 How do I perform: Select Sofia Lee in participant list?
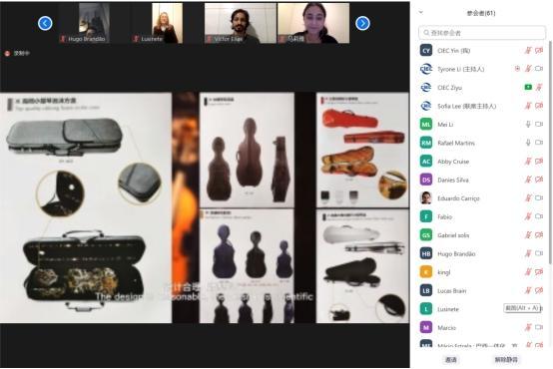481,106
